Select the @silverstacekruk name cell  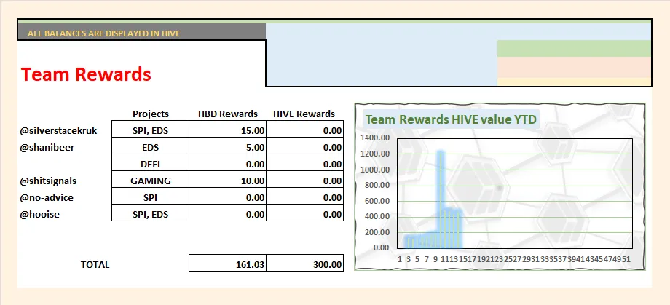58,131
